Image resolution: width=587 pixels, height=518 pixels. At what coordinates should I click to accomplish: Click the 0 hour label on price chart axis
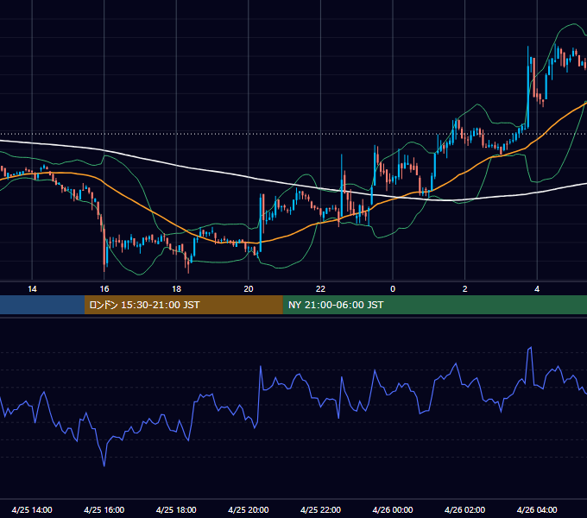point(393,289)
